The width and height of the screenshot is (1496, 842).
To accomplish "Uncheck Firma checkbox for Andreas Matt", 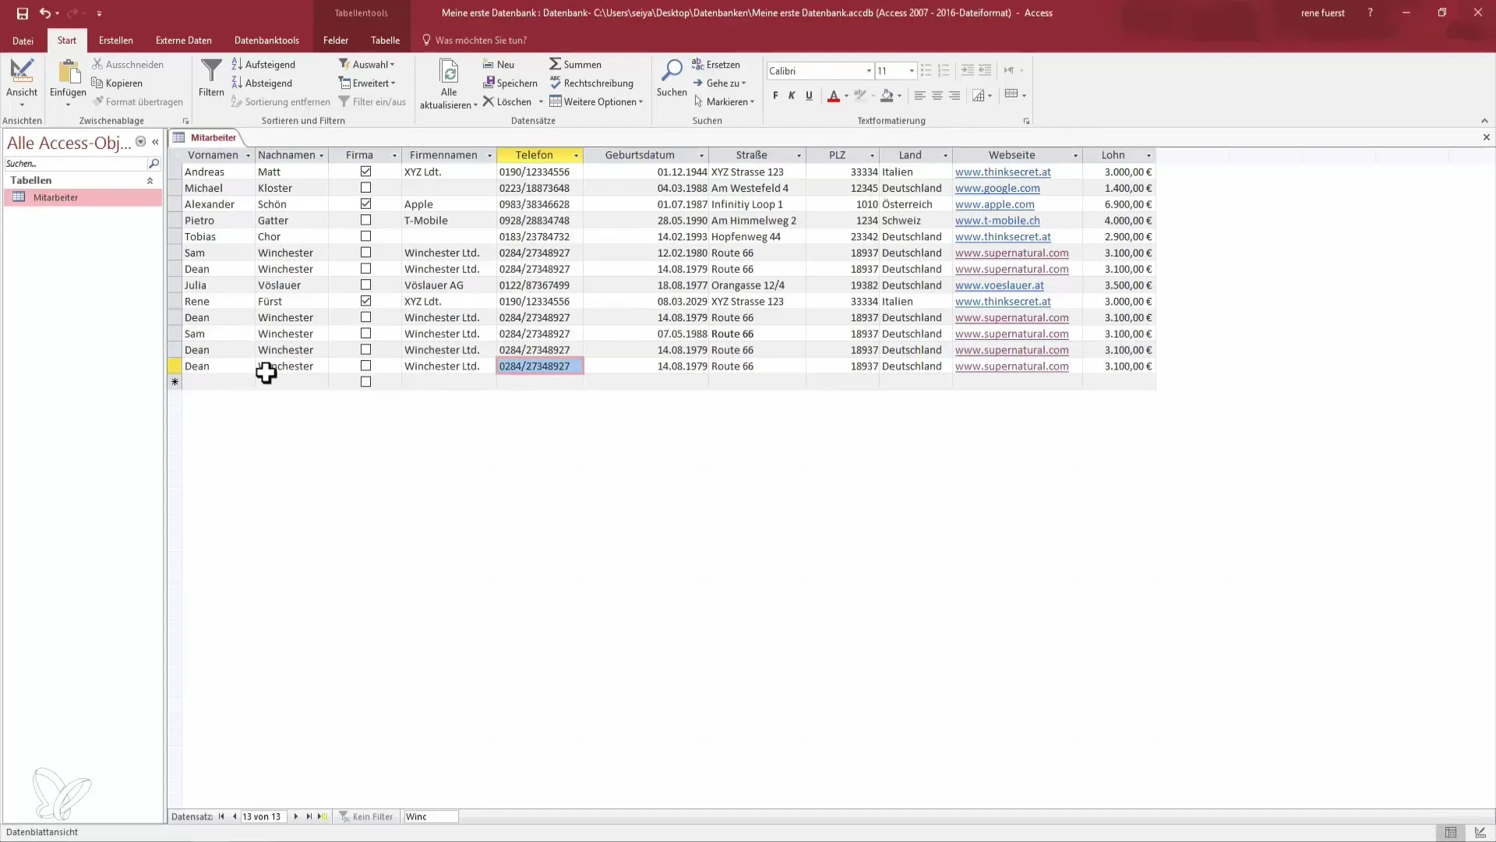I will click(x=365, y=172).
